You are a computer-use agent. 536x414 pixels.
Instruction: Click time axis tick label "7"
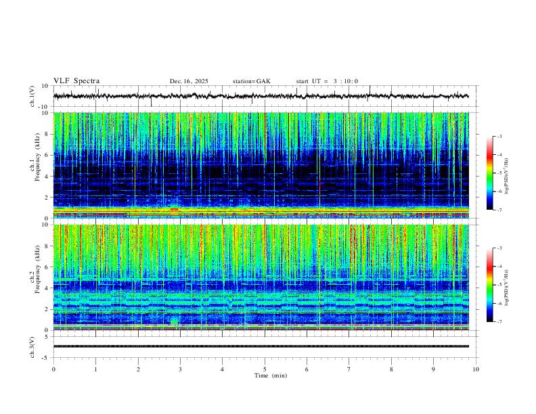pyautogui.click(x=349, y=369)
